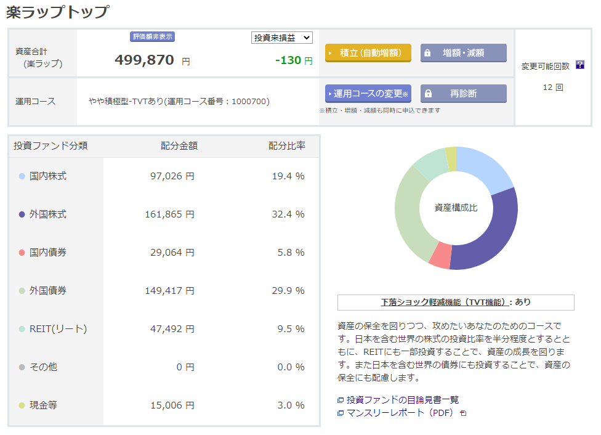Screen dimensions: 601x435
Task: Toggle the 評価額非表示 badge
Action: pos(153,37)
